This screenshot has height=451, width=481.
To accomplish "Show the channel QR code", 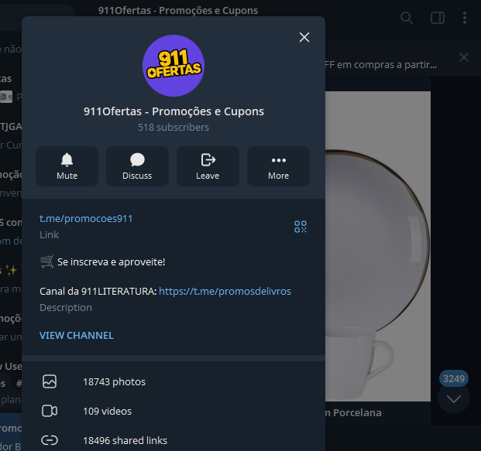I will click(301, 227).
